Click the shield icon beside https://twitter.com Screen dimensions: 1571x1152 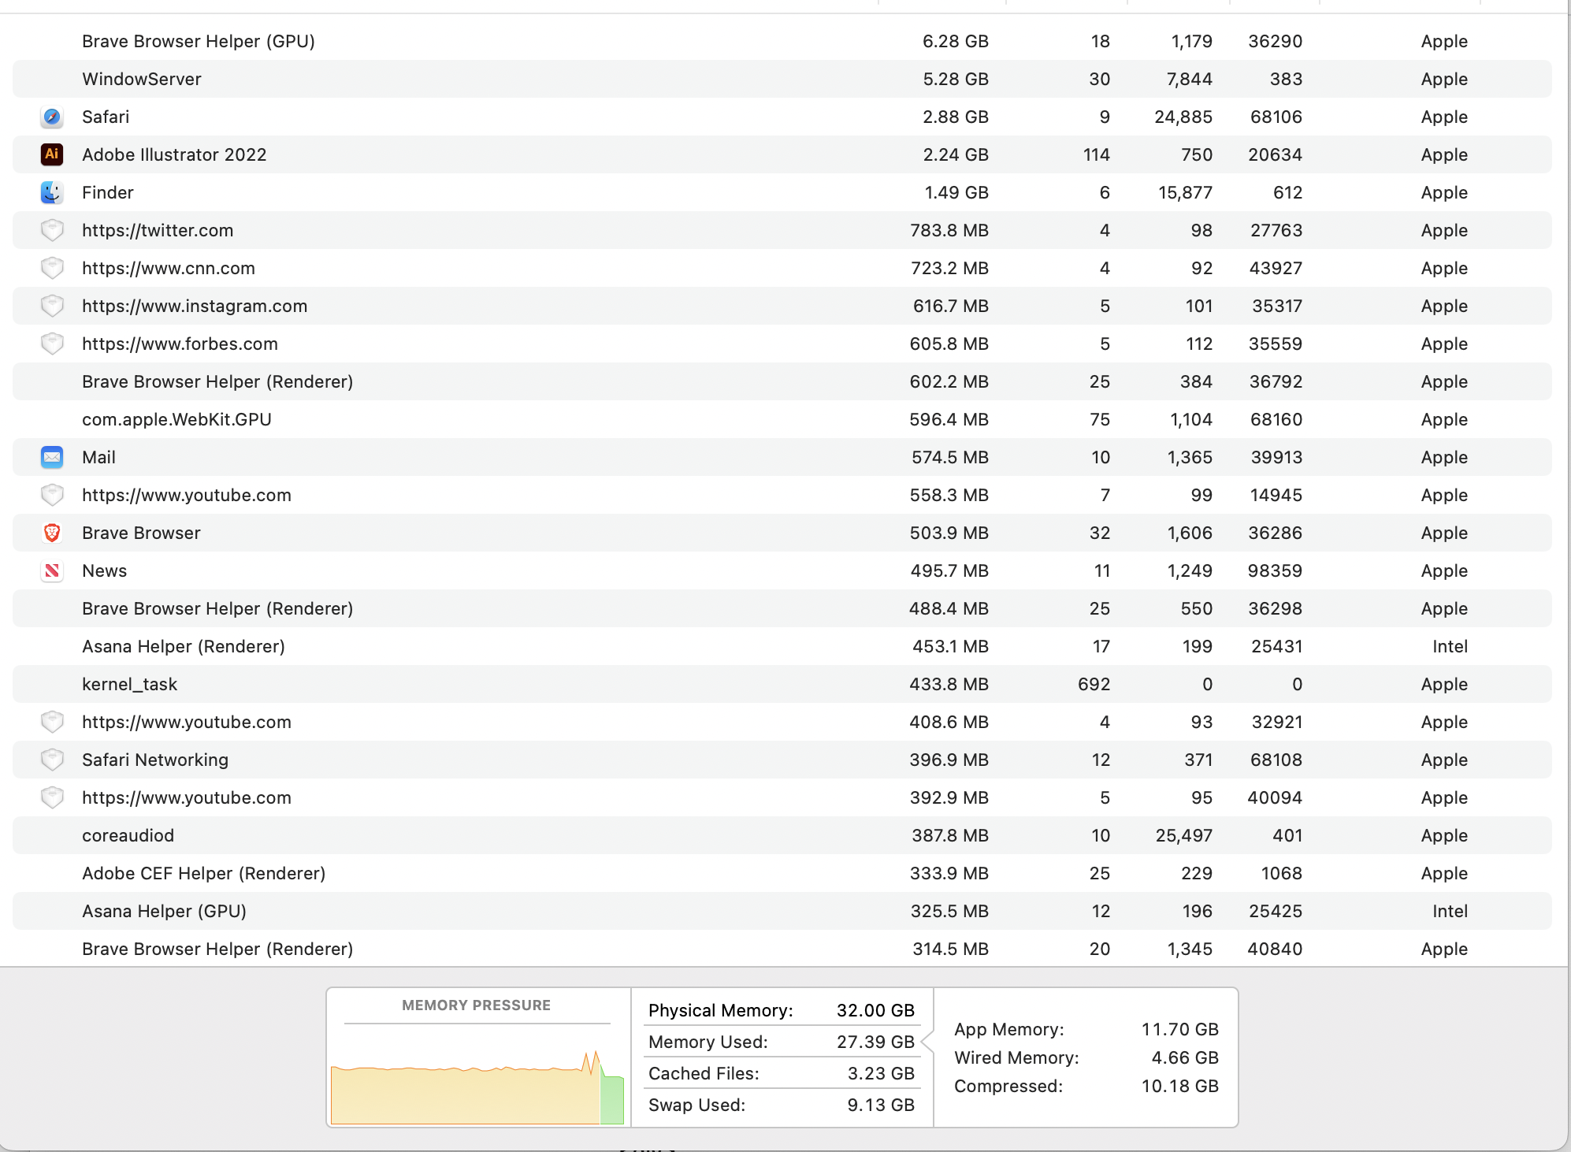pos(52,230)
